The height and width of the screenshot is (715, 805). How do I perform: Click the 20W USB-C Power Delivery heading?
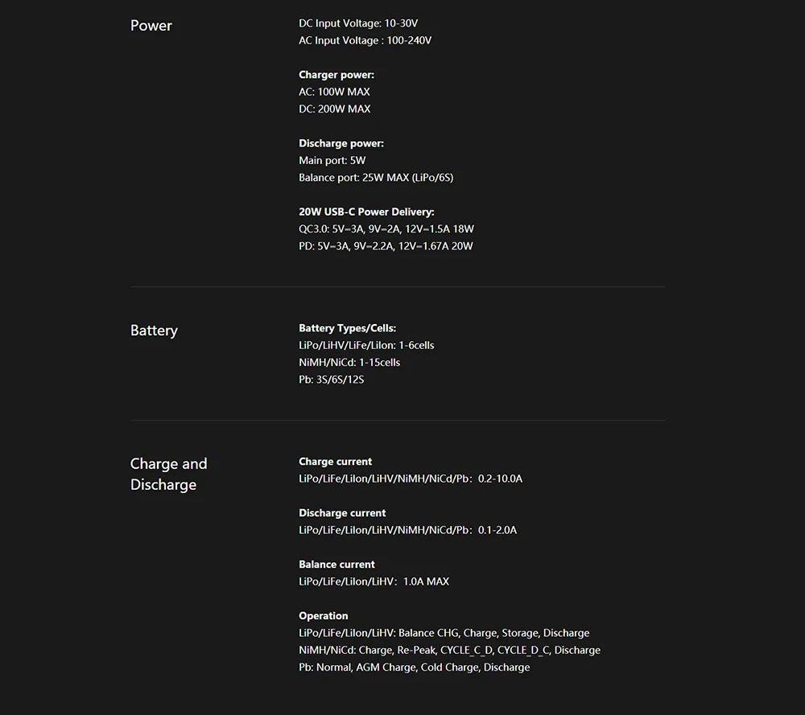click(x=366, y=212)
